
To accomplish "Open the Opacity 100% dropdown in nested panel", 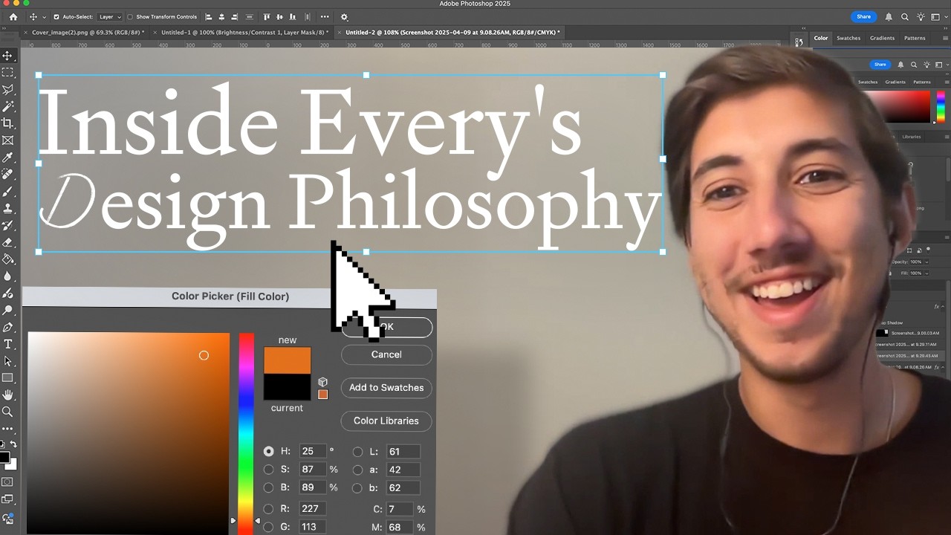I will pyautogui.click(x=926, y=262).
